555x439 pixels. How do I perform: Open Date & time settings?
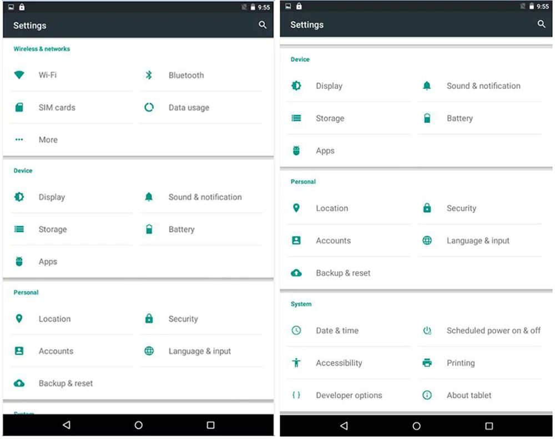tap(337, 331)
